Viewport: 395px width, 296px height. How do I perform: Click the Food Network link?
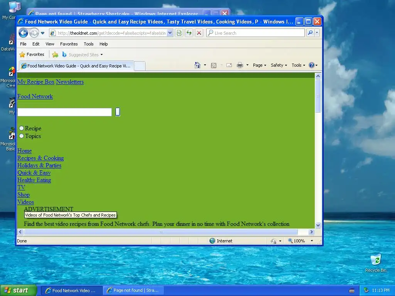click(35, 96)
